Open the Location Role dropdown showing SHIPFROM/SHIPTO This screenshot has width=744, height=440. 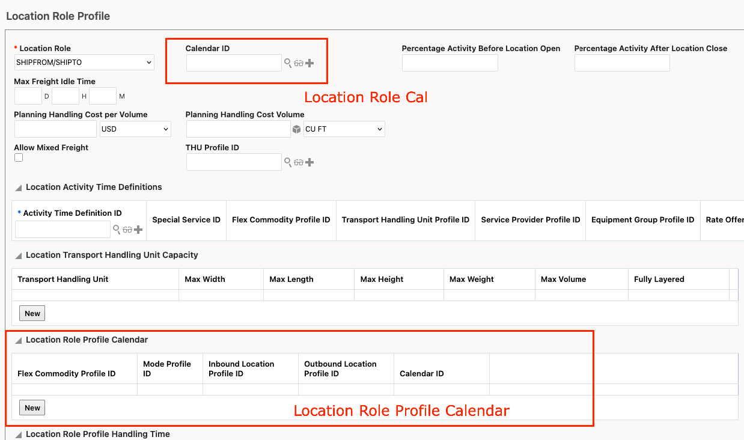point(84,63)
